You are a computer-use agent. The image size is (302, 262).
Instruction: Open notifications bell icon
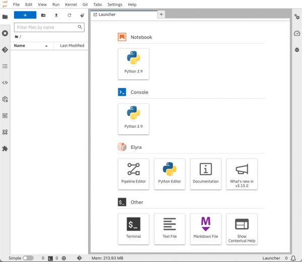click(293, 258)
